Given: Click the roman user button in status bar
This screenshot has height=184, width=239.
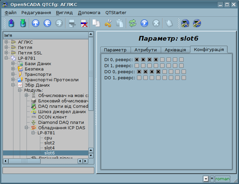Looking at the screenshot, I should point(223,179).
